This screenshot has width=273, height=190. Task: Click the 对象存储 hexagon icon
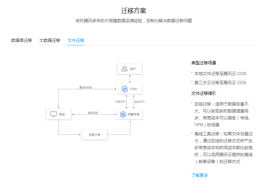click(123, 115)
